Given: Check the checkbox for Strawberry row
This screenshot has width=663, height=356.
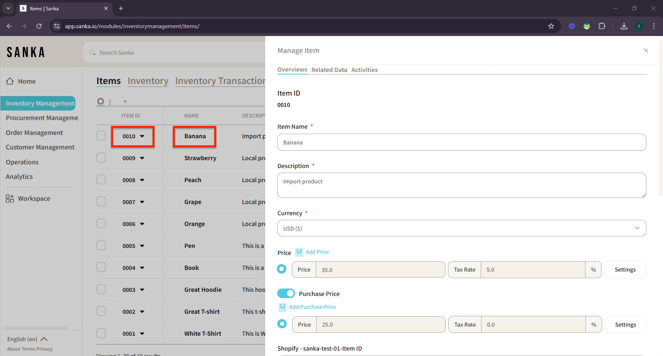Looking at the screenshot, I should coord(101,158).
